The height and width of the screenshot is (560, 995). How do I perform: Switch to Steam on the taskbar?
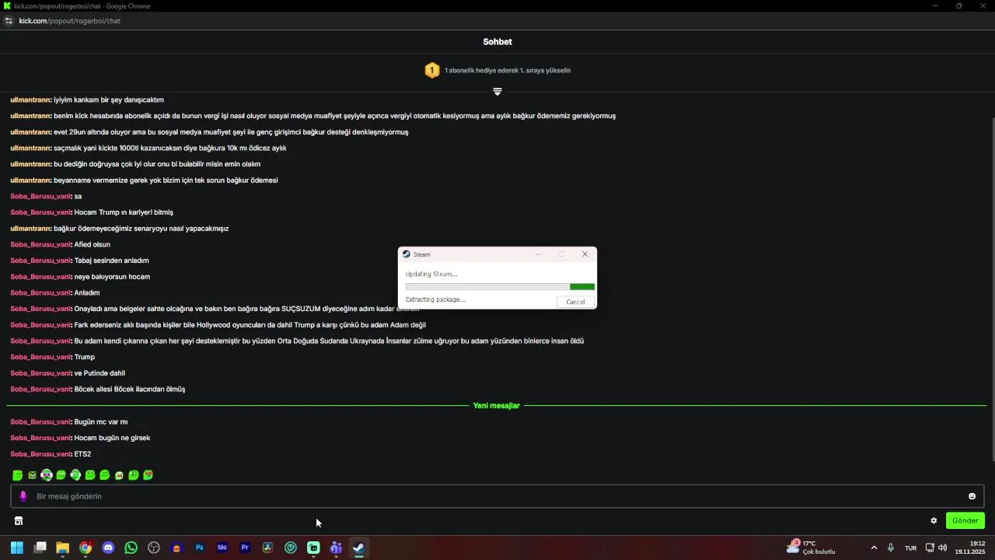tap(358, 548)
